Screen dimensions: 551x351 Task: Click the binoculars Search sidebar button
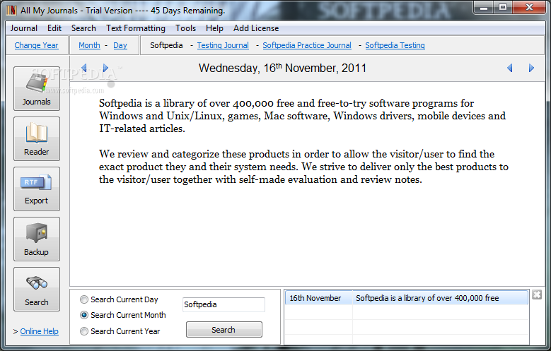point(37,290)
